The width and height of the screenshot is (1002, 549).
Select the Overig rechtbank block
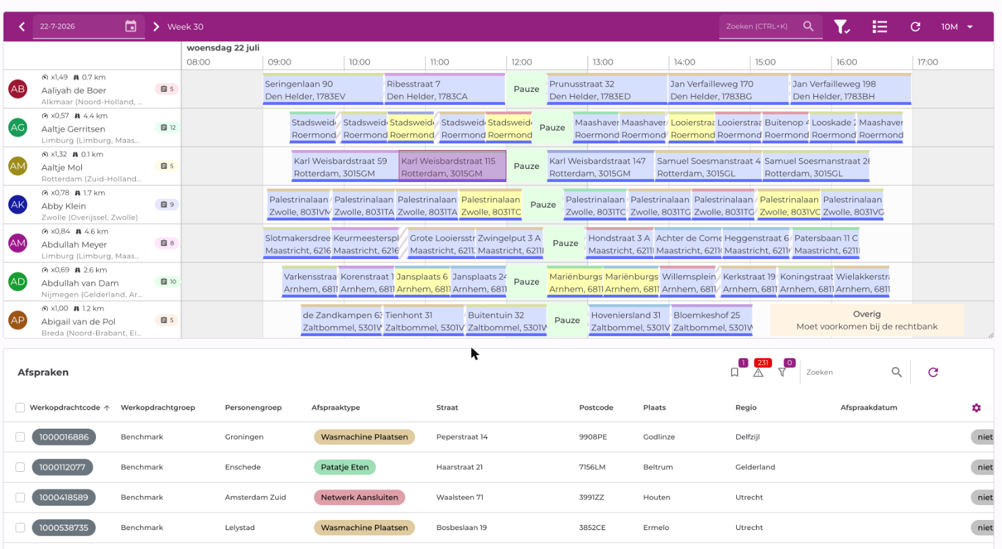(x=867, y=320)
